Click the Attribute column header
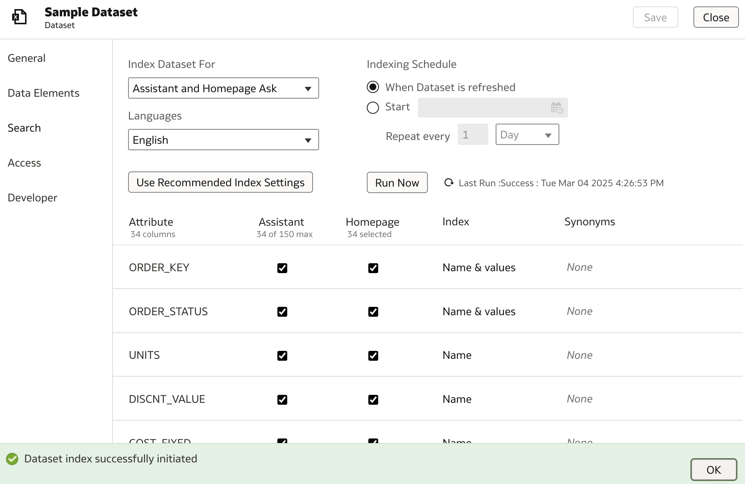This screenshot has width=745, height=484. pyautogui.click(x=151, y=222)
